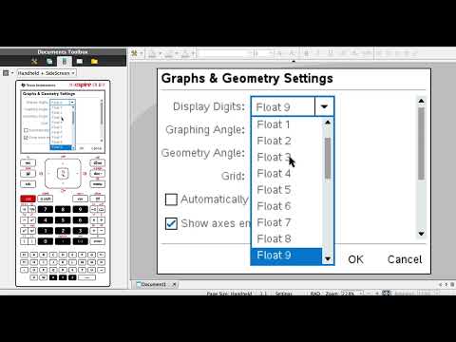This screenshot has width=456, height=342.
Task: Click the emulator number 5 key
Action: click(63, 219)
